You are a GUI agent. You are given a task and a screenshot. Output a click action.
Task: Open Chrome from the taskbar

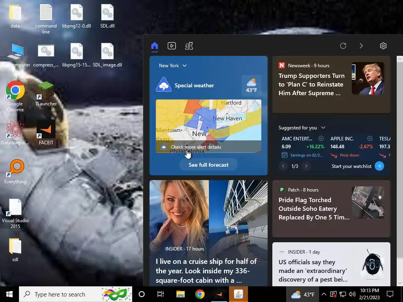(x=200, y=294)
